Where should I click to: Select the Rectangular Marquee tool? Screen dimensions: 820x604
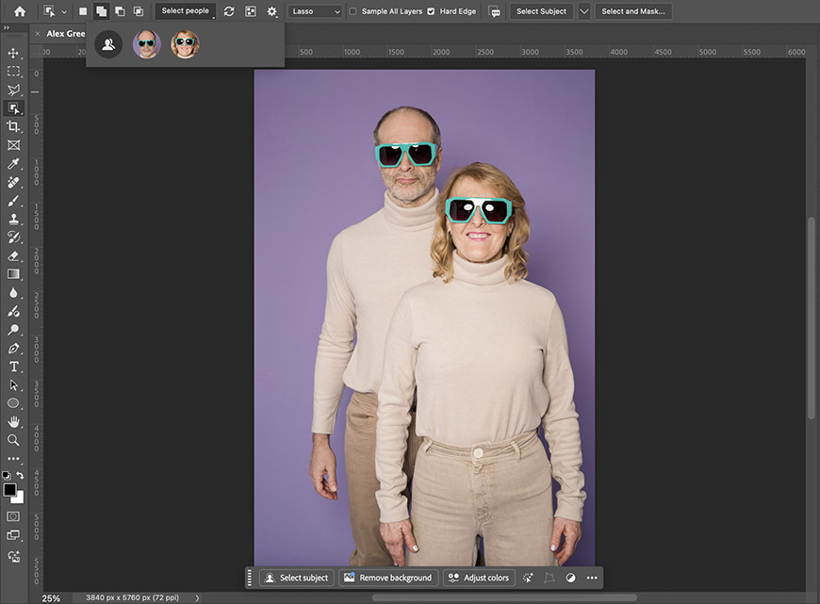pos(13,71)
